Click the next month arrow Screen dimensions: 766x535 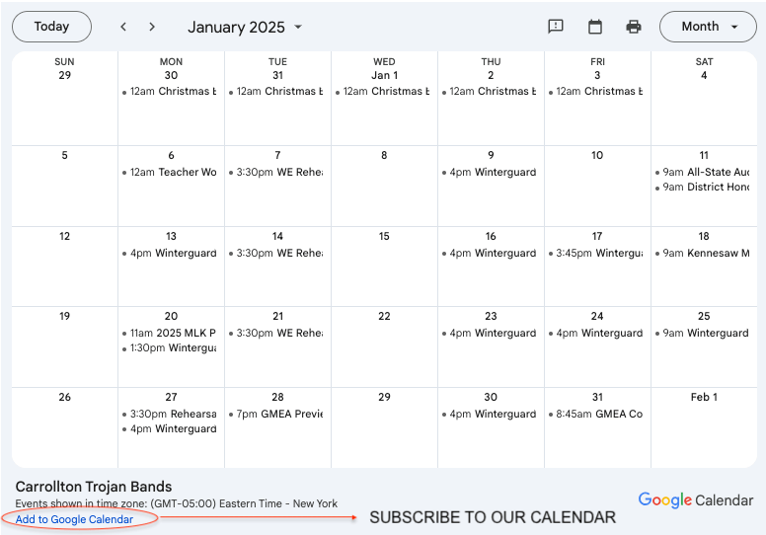coord(151,27)
